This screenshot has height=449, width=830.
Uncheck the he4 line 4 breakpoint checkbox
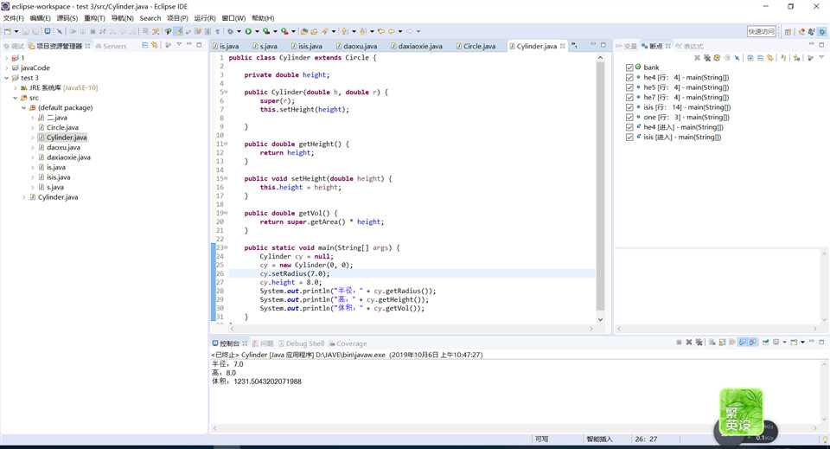pos(629,77)
